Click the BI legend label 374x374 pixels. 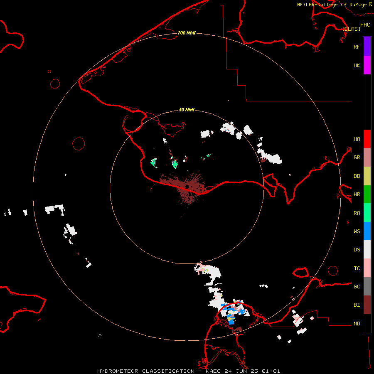(x=357, y=305)
